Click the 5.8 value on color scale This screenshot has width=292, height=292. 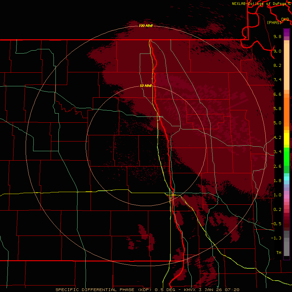277,109
